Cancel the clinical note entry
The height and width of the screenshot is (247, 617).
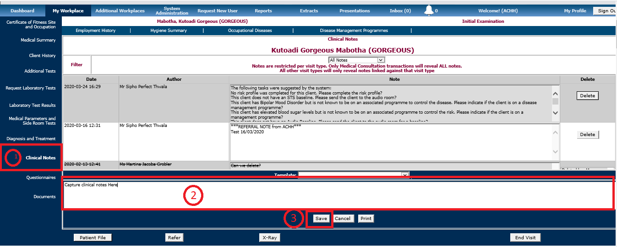point(343,219)
